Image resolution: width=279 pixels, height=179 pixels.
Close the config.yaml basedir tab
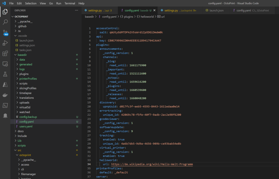tap(154, 10)
